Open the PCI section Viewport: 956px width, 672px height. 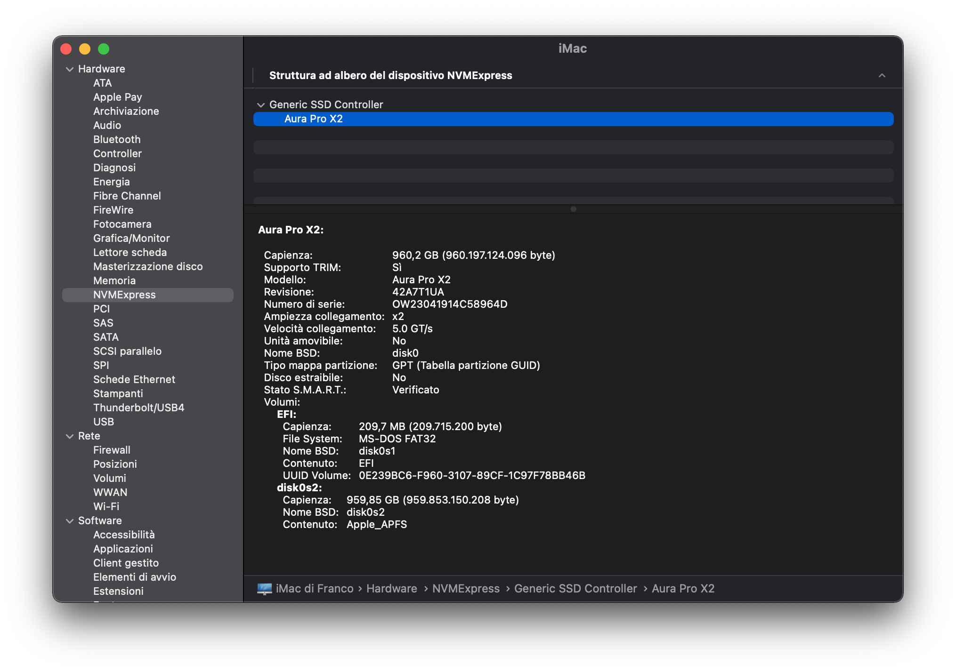click(102, 309)
